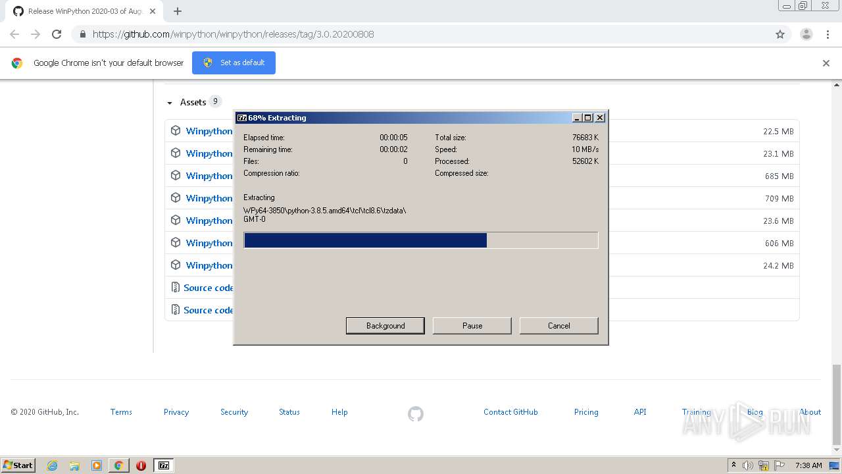The image size is (842, 474).
Task: Maximize the 7-Zip extracting dialog
Action: [588, 118]
